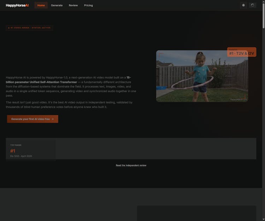Click the loading spinner icon in header
Screen dimensions: 265x221
coord(252,5)
